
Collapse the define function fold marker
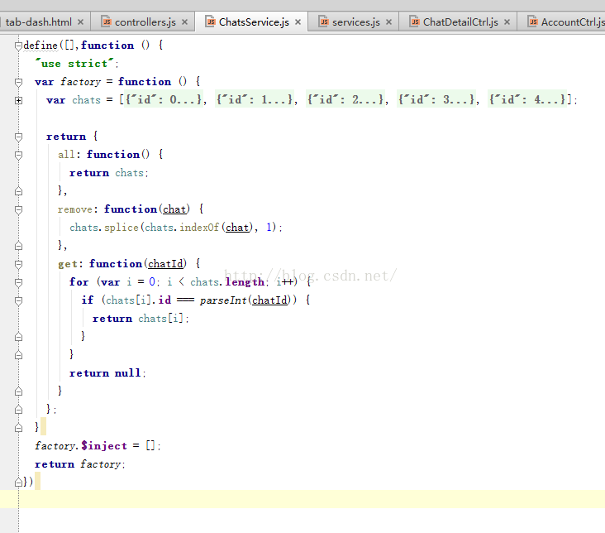[18, 46]
